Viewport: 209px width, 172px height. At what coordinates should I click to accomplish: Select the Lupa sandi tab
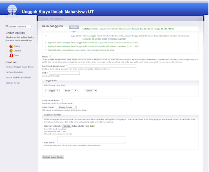[x=76, y=36]
